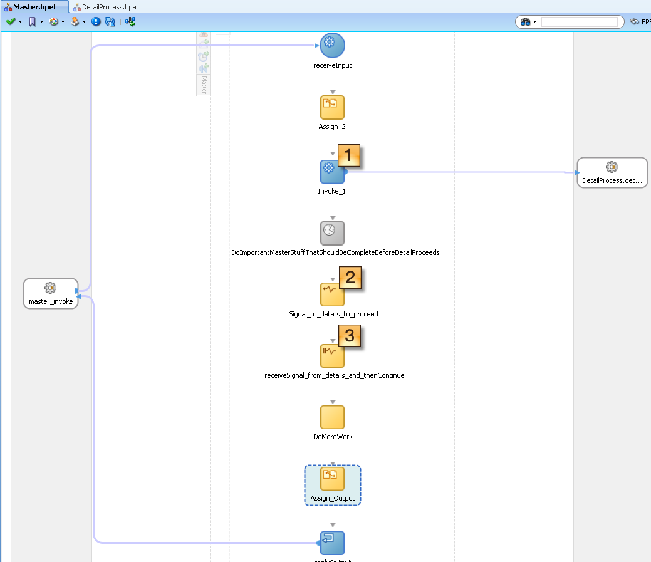651x562 pixels.
Task: Select the Master.bpel tab
Action: click(34, 6)
